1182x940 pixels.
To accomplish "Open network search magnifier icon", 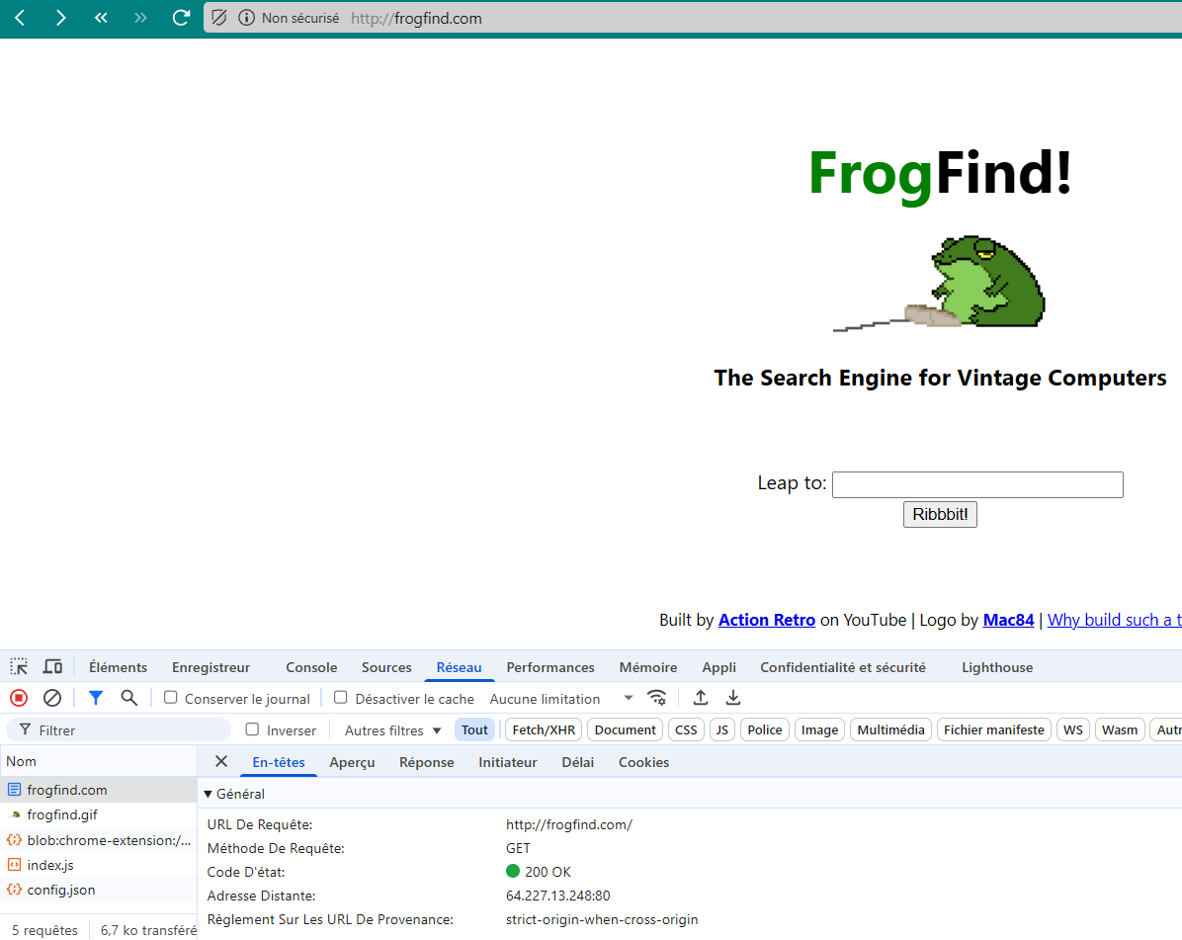I will point(128,698).
